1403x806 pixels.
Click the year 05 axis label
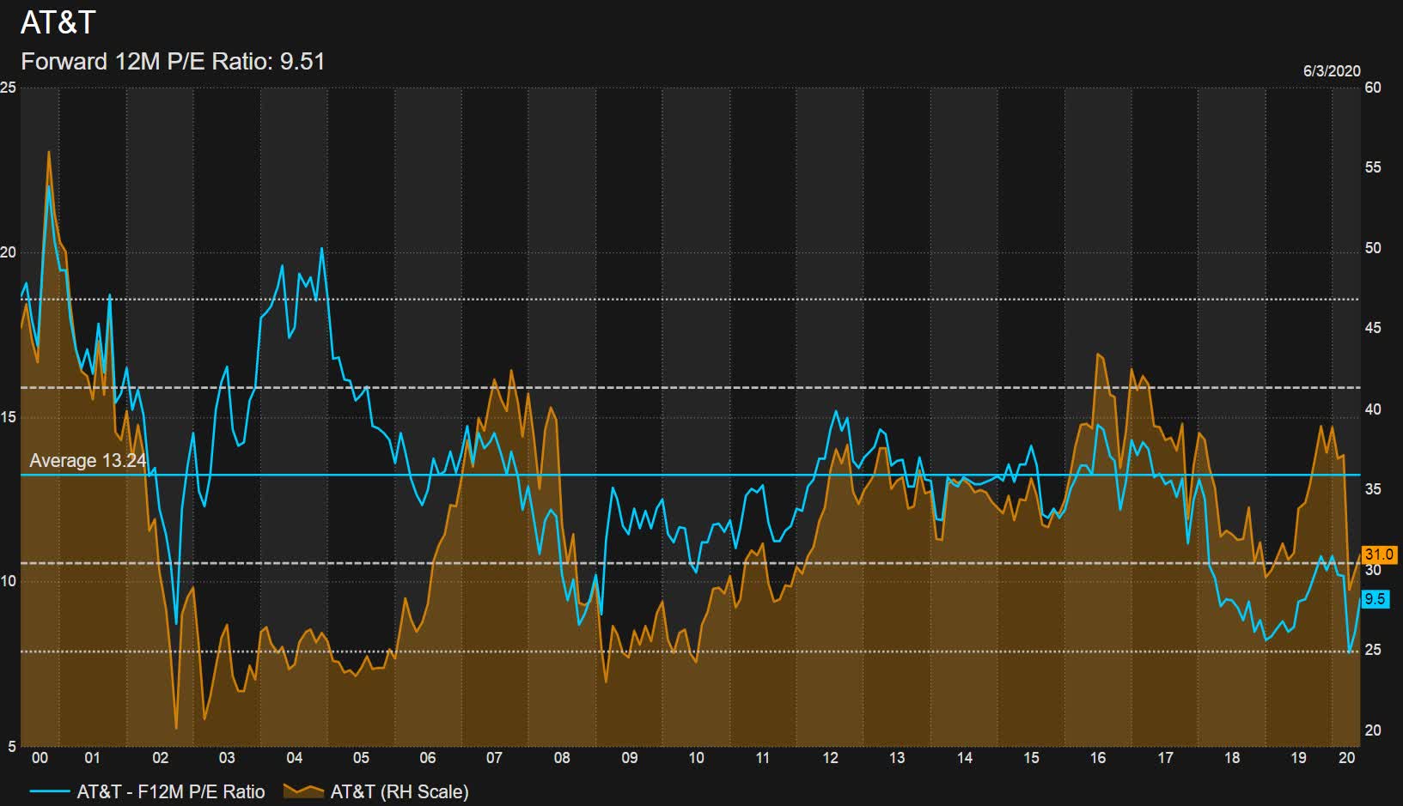[361, 758]
